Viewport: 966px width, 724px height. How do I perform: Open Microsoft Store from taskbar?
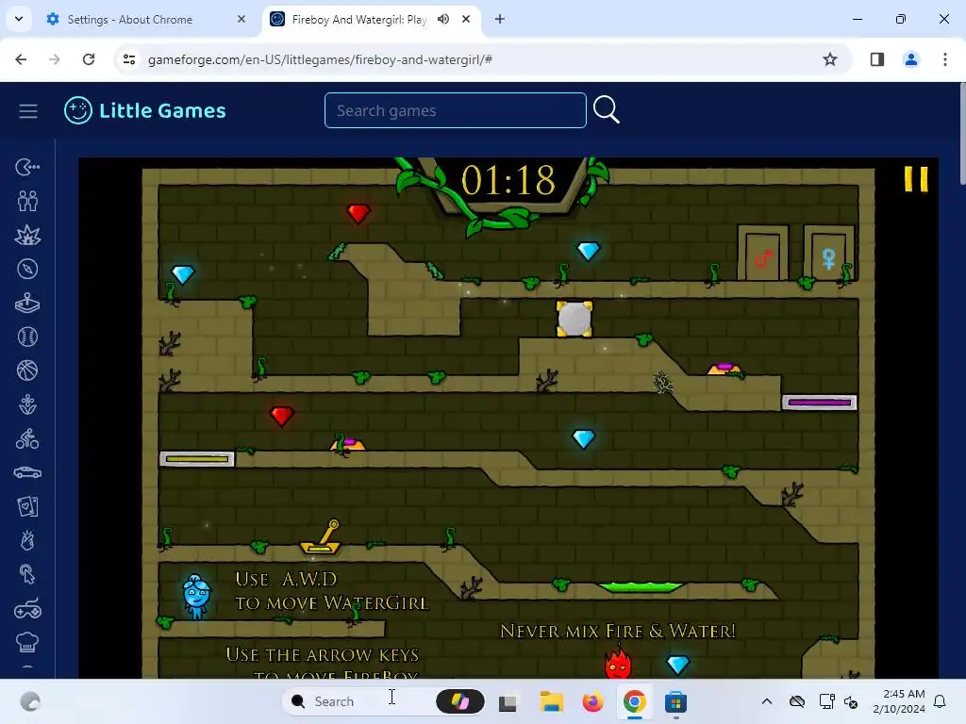click(675, 701)
